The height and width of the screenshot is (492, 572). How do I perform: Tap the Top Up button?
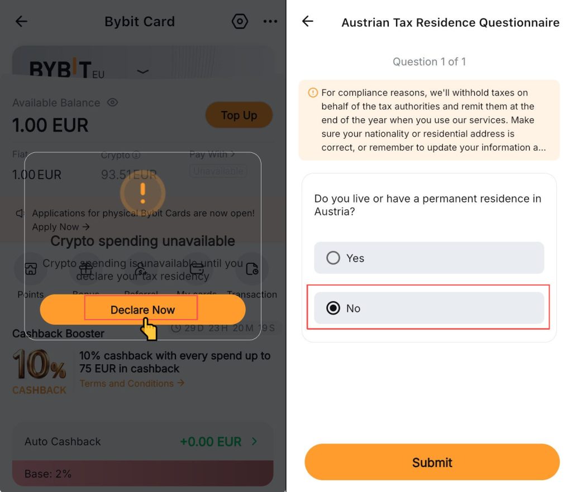point(239,115)
